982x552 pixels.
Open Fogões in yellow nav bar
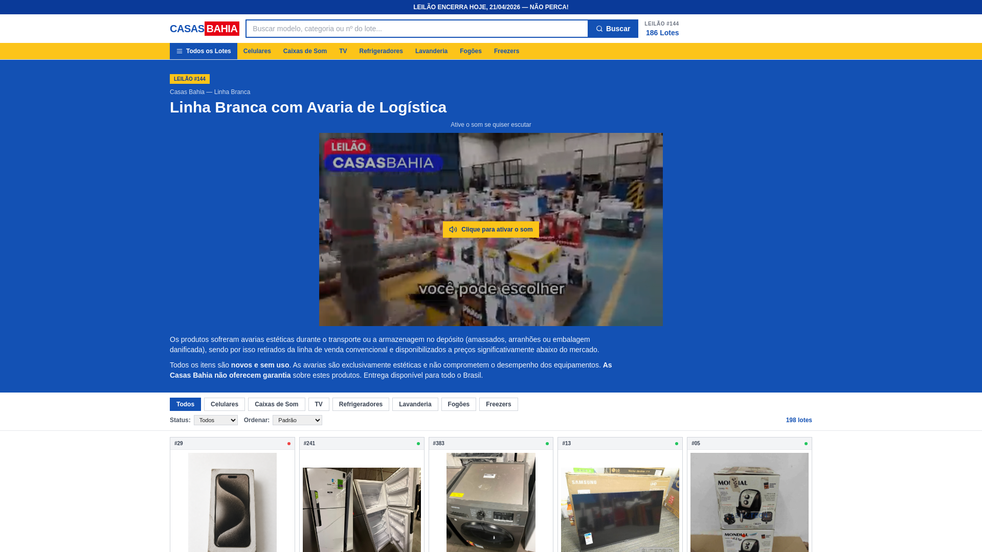pos(471,51)
